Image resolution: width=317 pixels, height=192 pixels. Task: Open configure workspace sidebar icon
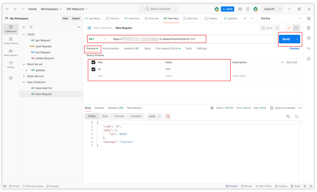[11, 78]
